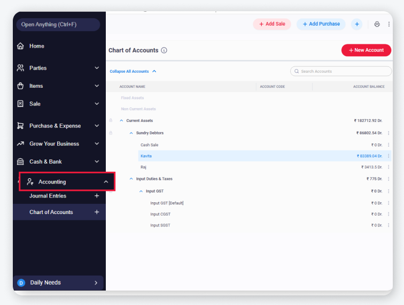
Task: Click the Fixed Assets row
Action: coord(132,98)
